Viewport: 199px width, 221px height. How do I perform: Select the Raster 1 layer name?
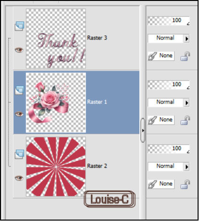click(97, 102)
